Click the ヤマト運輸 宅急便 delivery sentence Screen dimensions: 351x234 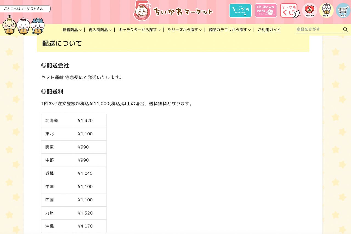(81, 78)
